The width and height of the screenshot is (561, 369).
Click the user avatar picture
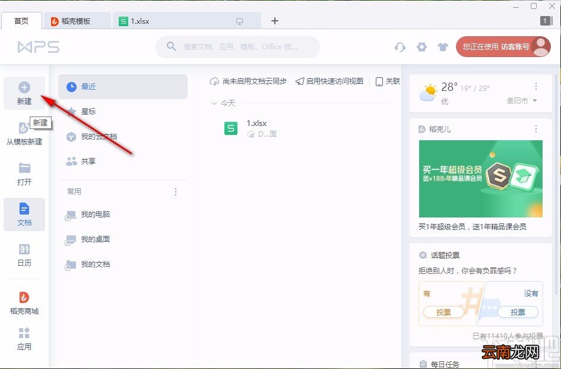pos(541,46)
